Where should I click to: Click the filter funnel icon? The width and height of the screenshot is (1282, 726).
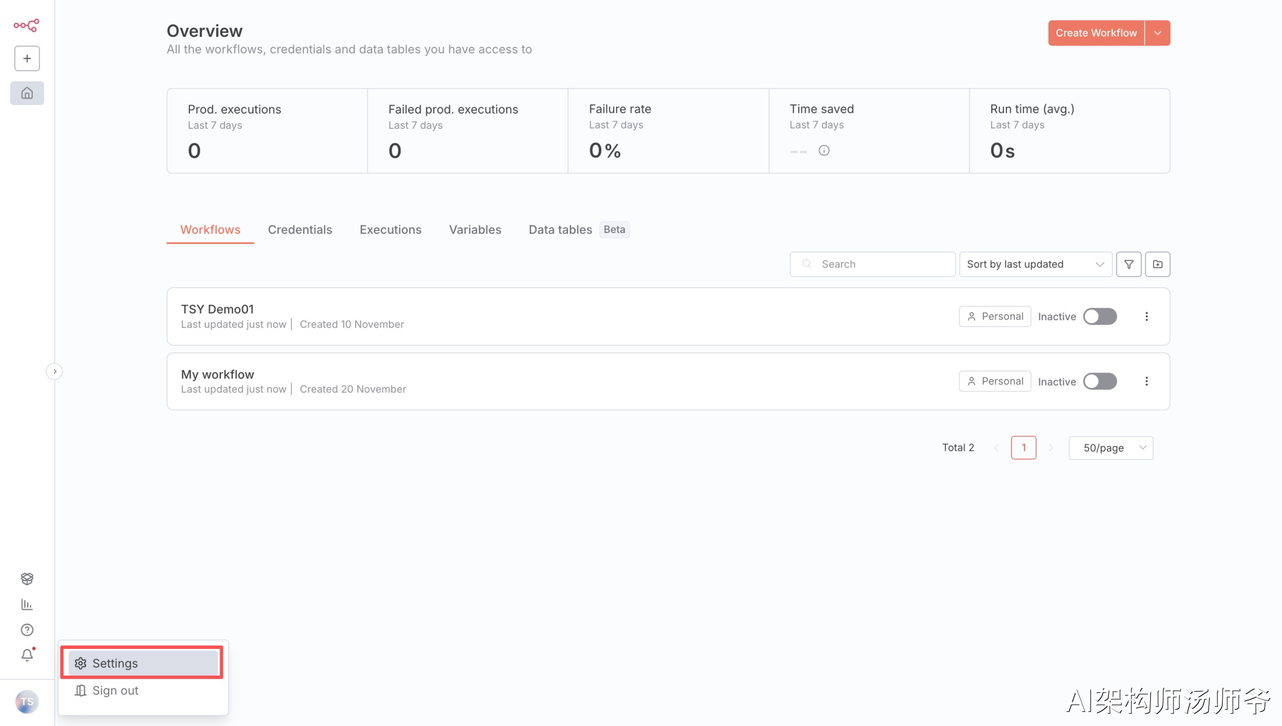(1128, 264)
